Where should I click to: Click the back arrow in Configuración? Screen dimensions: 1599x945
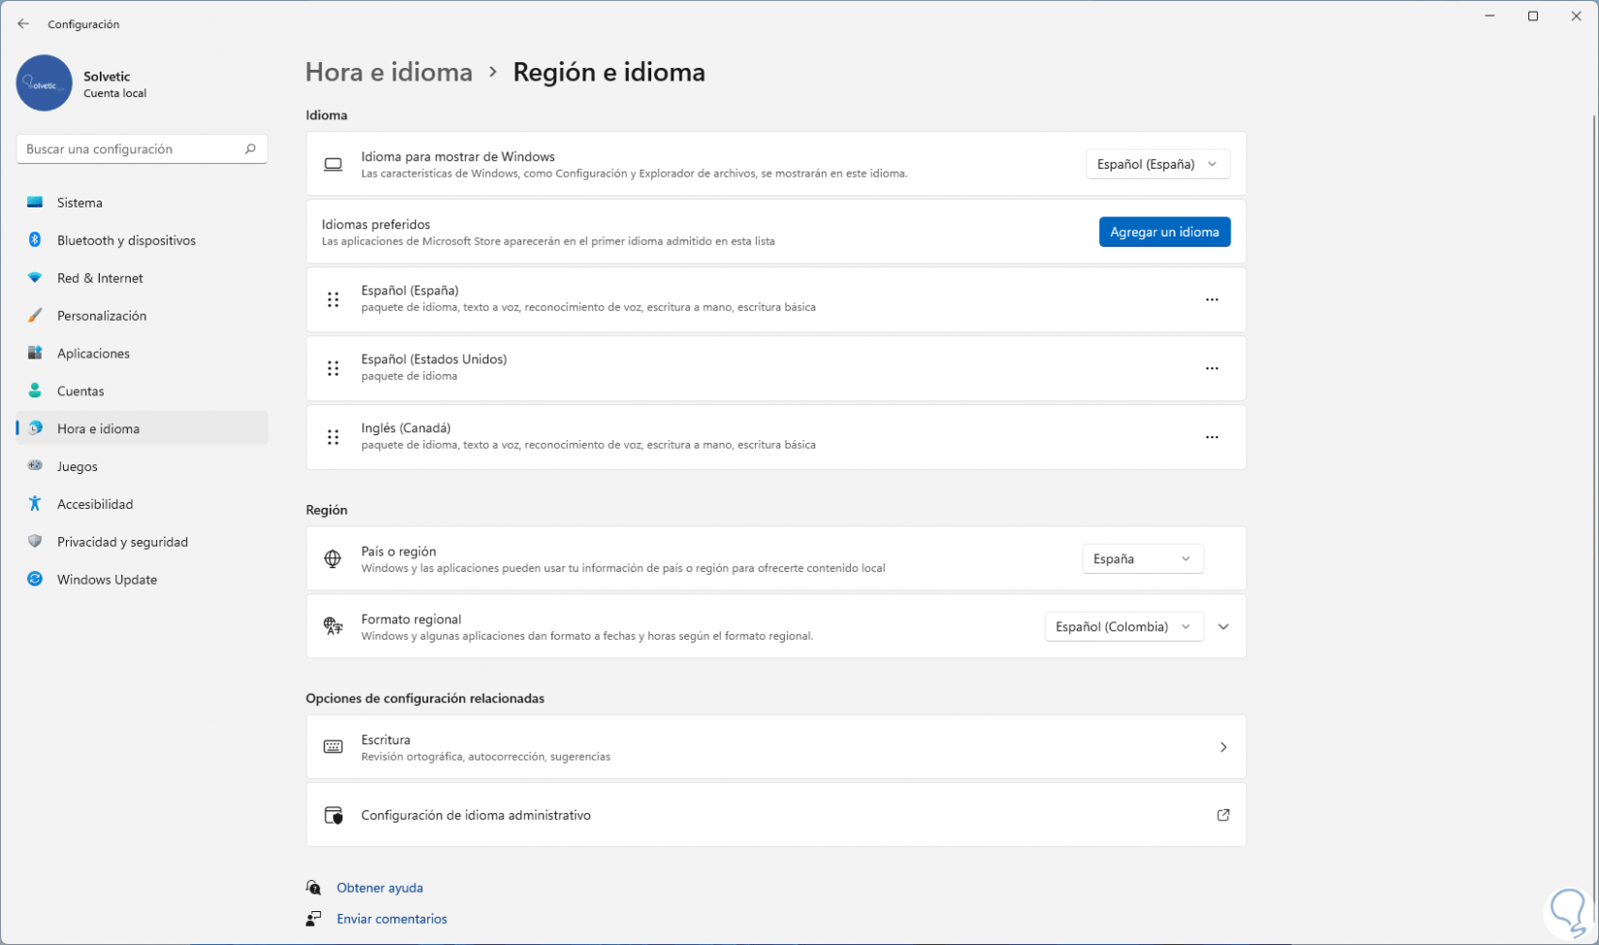pos(23,24)
